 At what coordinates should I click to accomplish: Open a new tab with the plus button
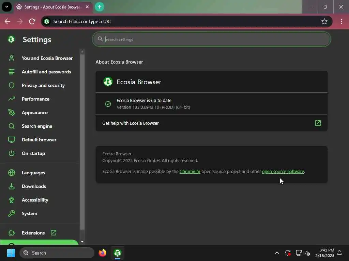click(100, 7)
